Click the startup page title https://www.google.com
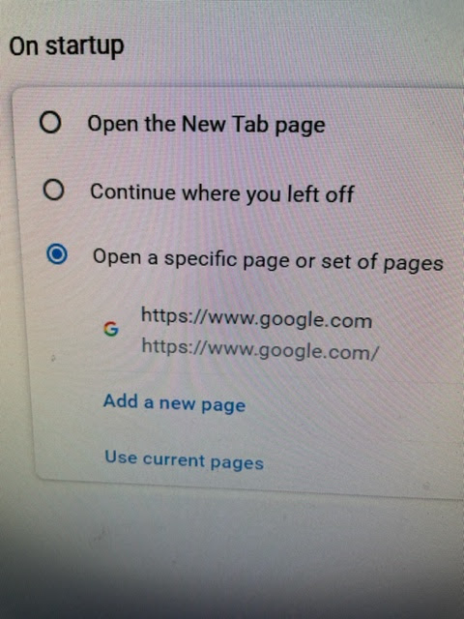The height and width of the screenshot is (619, 464). tap(256, 318)
